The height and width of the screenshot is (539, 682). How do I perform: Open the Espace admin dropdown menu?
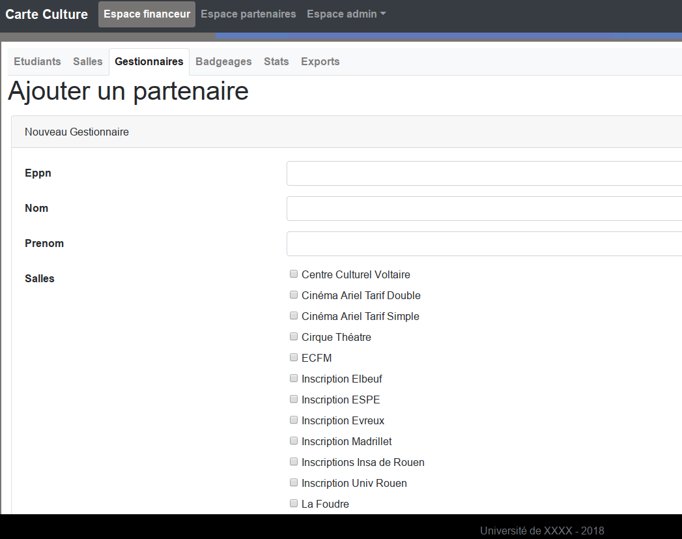point(346,14)
